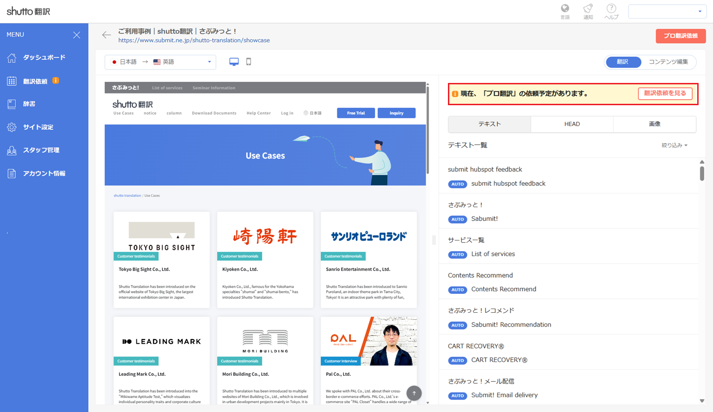This screenshot has height=412, width=713.
Task: Open the notifications icon
Action: [x=588, y=8]
